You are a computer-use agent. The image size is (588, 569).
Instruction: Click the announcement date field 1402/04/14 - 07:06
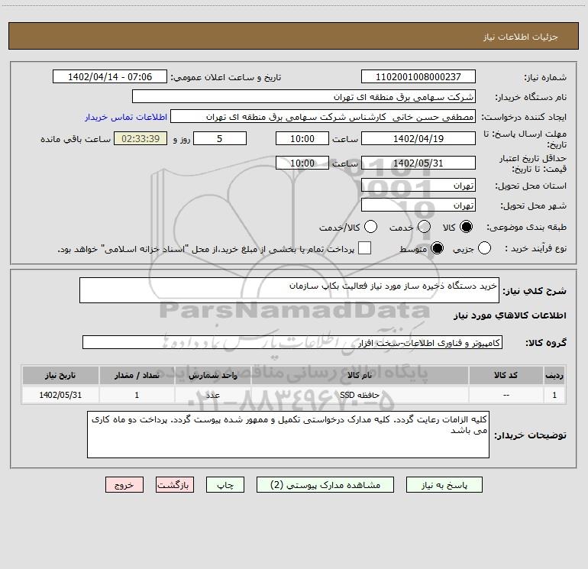pyautogui.click(x=110, y=77)
